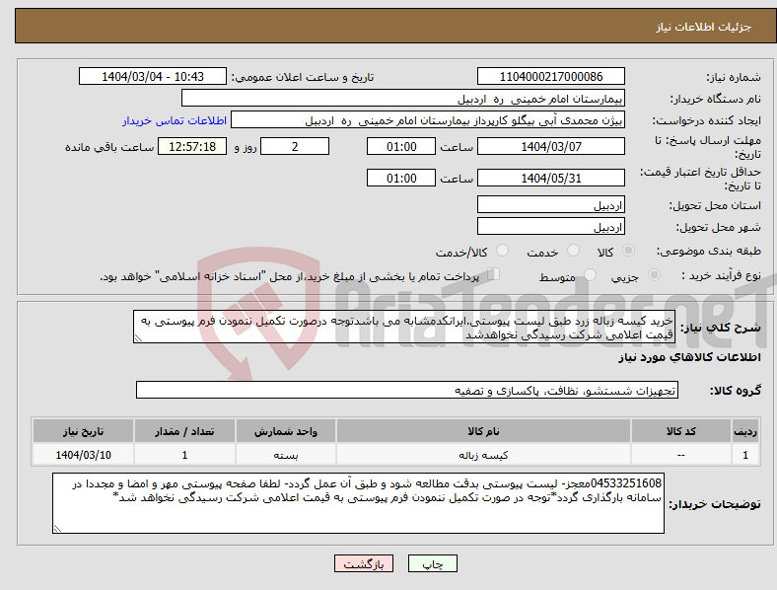Click the resize handle of the description box

[x=138, y=338]
